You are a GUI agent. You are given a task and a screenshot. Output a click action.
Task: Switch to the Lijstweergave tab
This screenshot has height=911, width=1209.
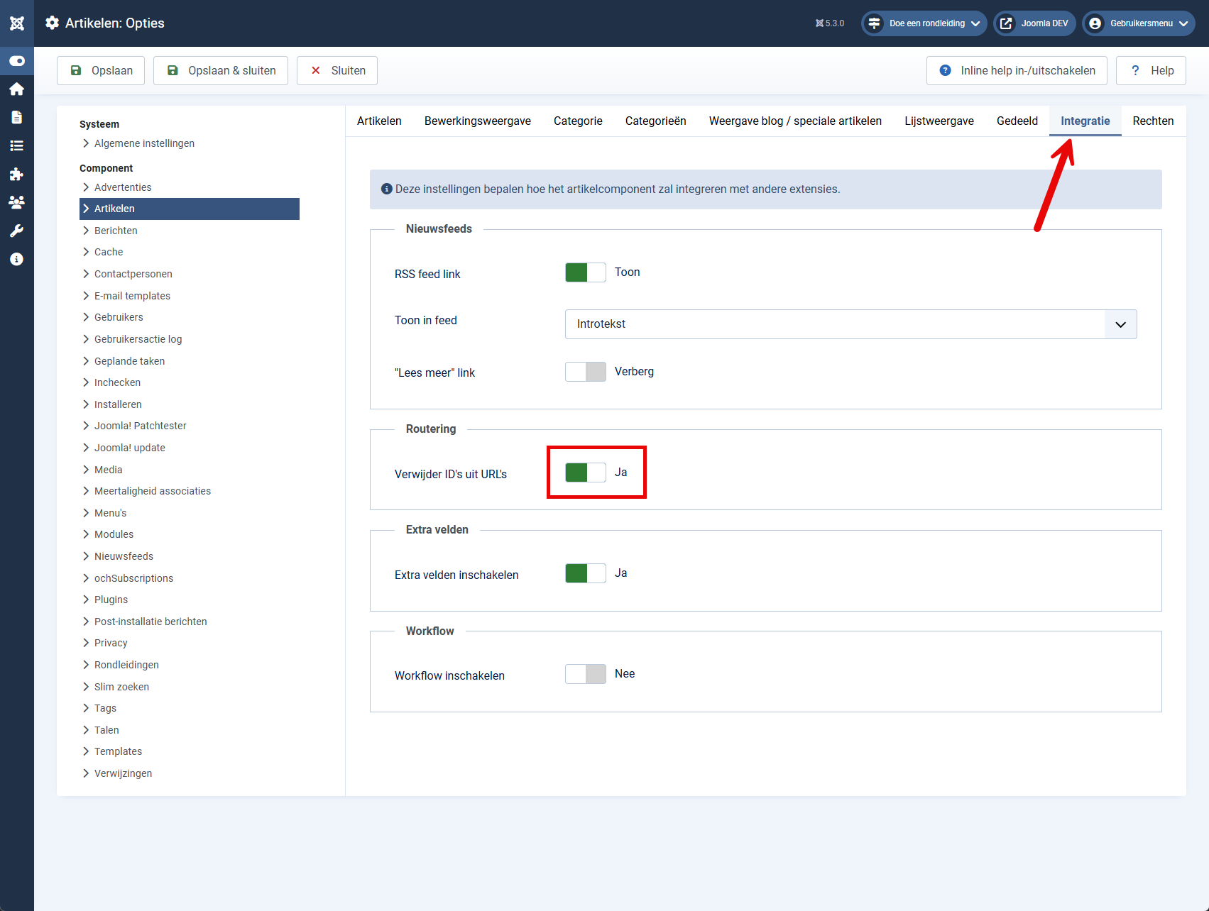pos(939,121)
